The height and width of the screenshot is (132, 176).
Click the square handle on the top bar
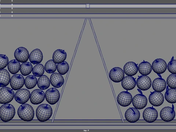(88, 6)
